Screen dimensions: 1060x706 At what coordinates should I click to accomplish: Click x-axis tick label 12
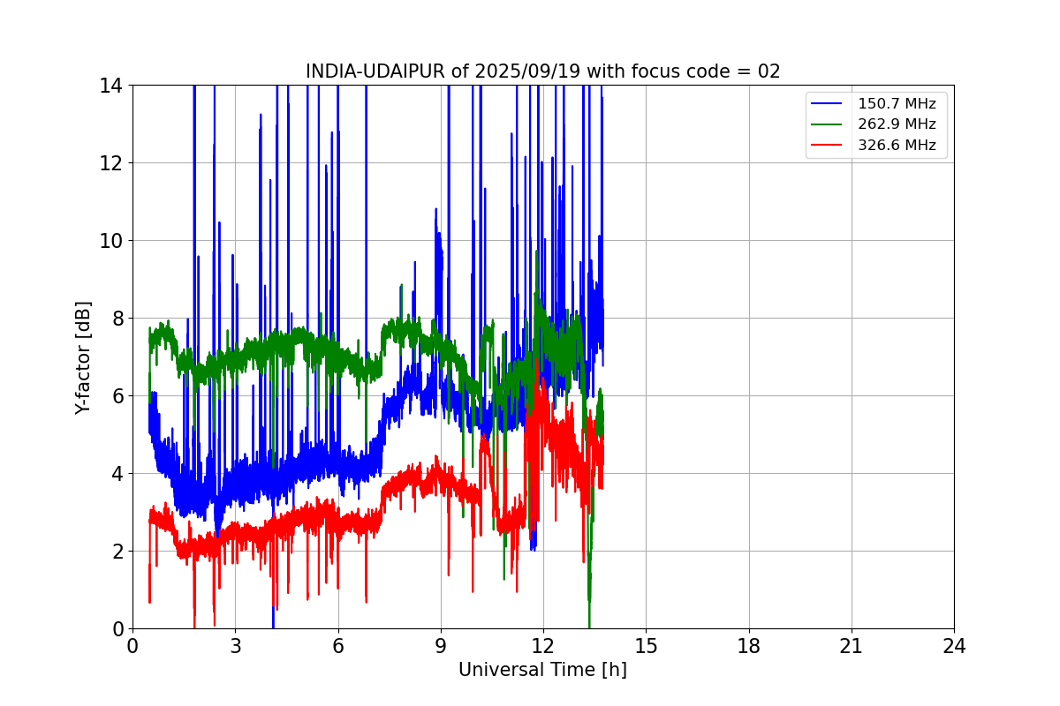543,646
